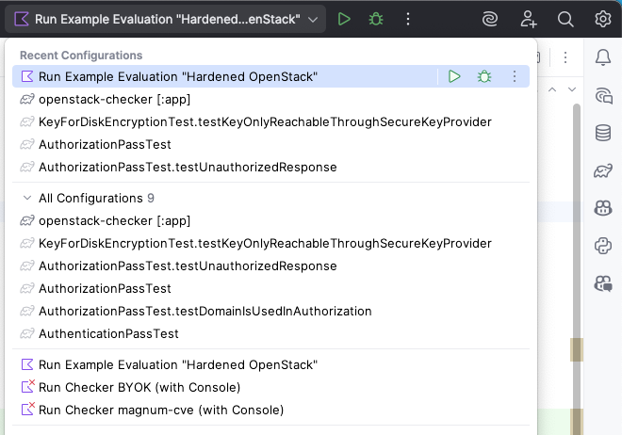The height and width of the screenshot is (435, 622).
Task: Choose Run Checker BYOK (with Console)
Action: point(270,387)
